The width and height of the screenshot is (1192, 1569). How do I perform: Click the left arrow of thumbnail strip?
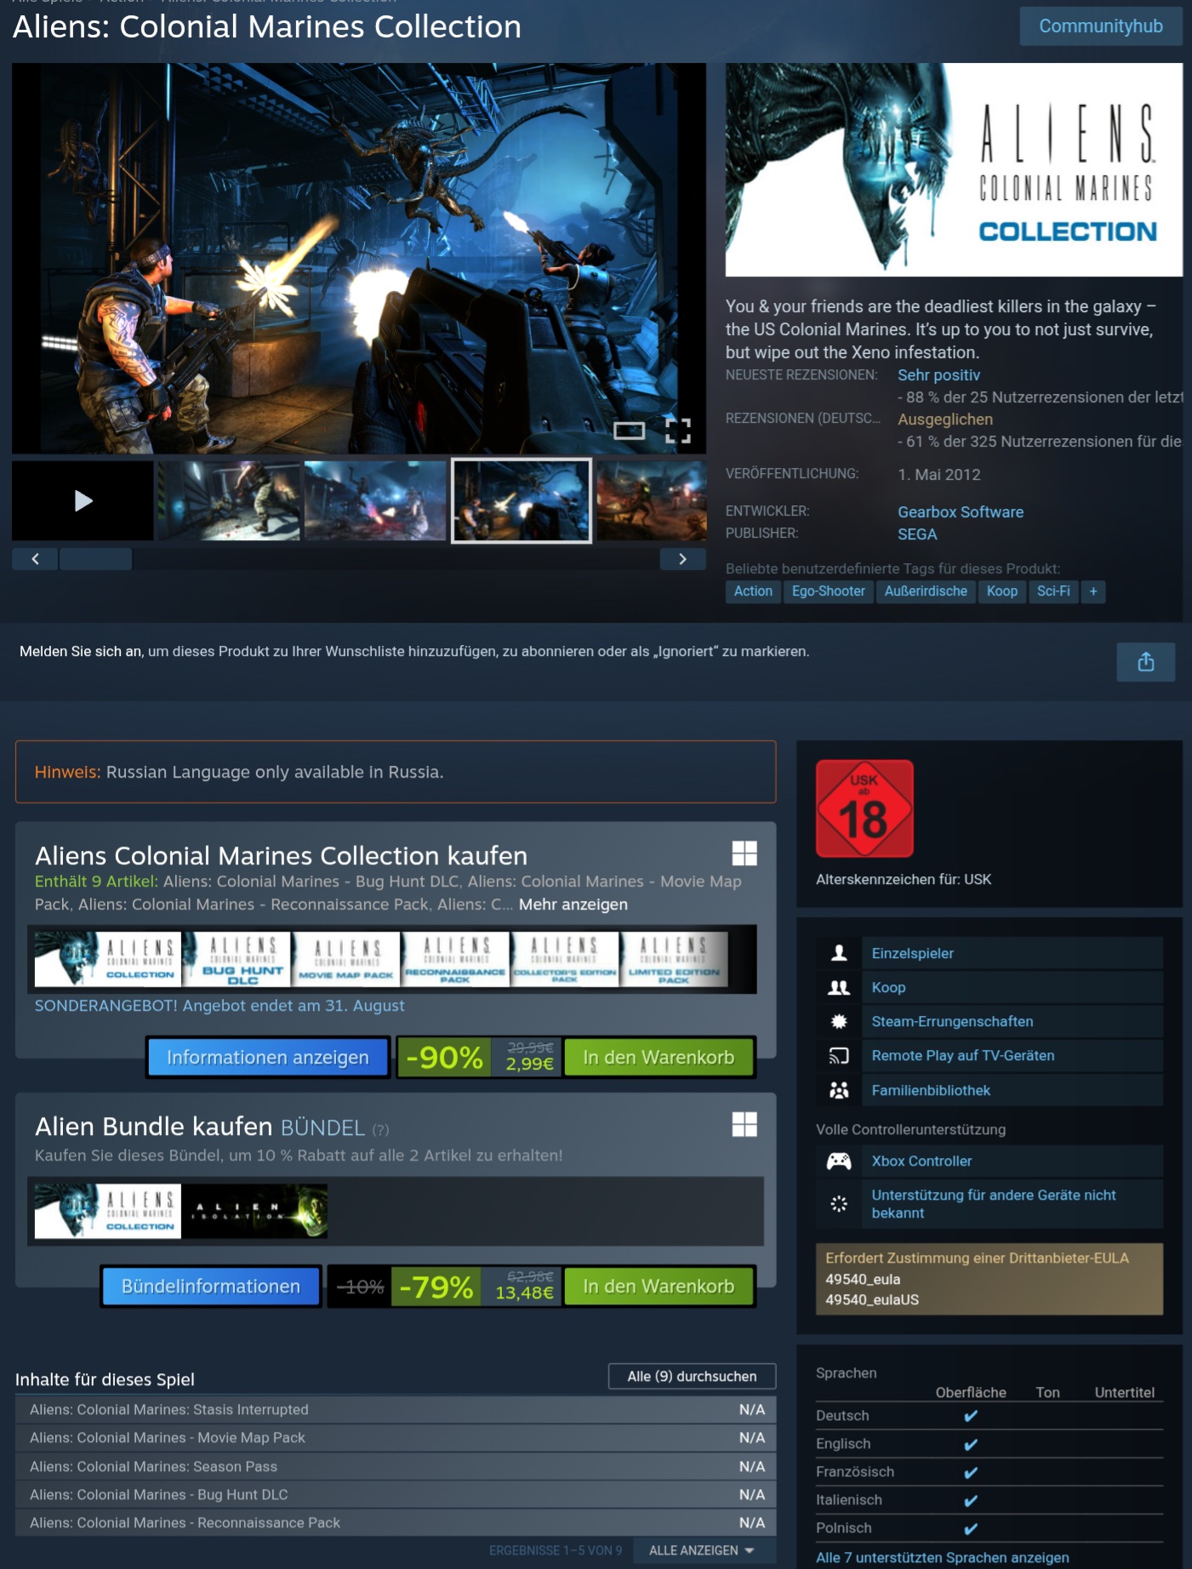[x=35, y=559]
